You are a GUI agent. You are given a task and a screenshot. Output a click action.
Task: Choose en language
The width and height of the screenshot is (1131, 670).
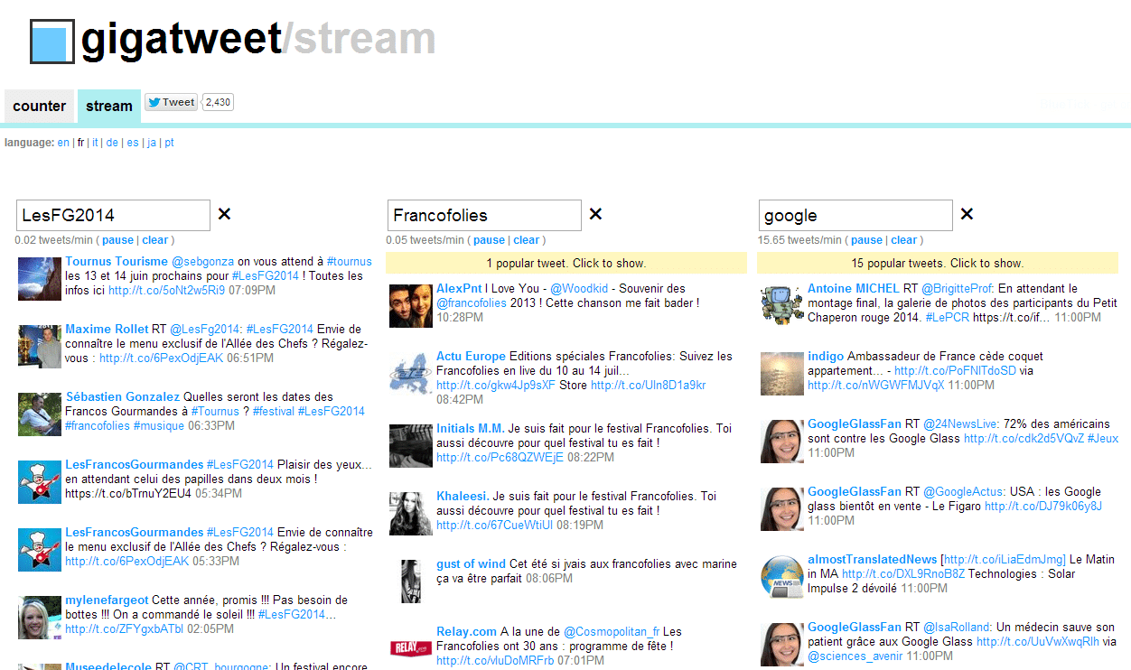point(63,143)
